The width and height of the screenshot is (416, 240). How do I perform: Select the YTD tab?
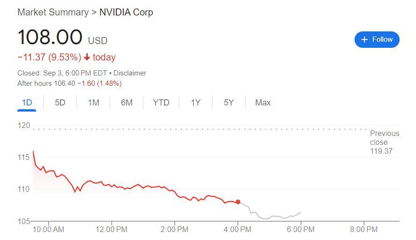pos(161,103)
